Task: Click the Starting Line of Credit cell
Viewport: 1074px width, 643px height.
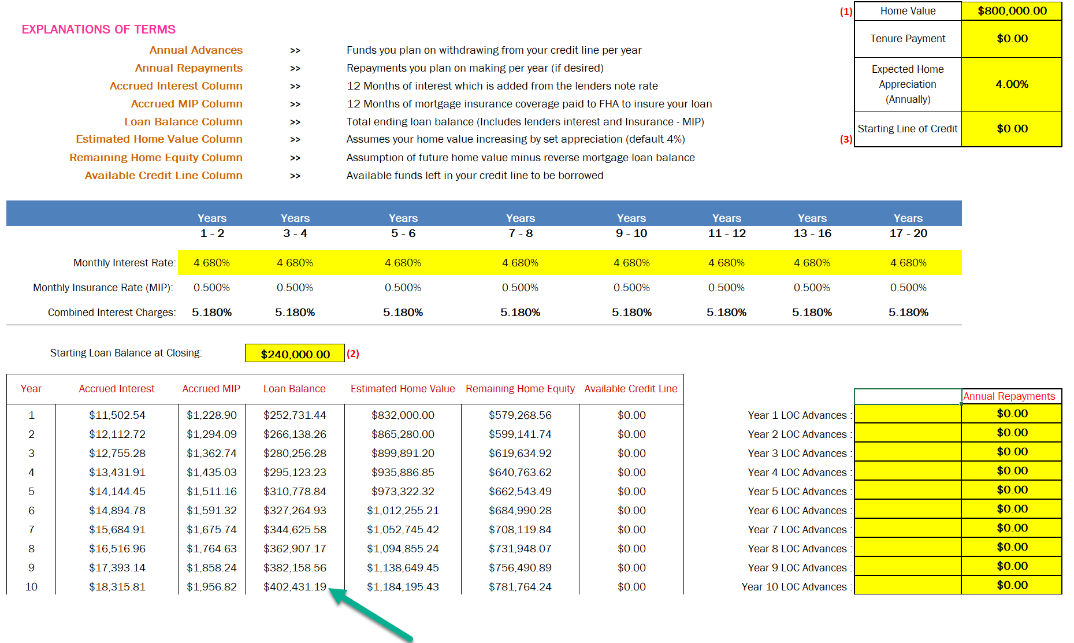Action: click(x=1012, y=128)
